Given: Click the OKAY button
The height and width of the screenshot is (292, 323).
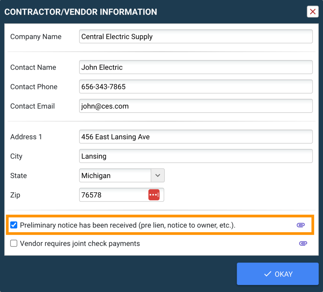Looking at the screenshot, I should coord(278,274).
